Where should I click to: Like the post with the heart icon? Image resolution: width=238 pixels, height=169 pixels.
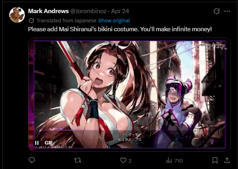[x=123, y=160]
